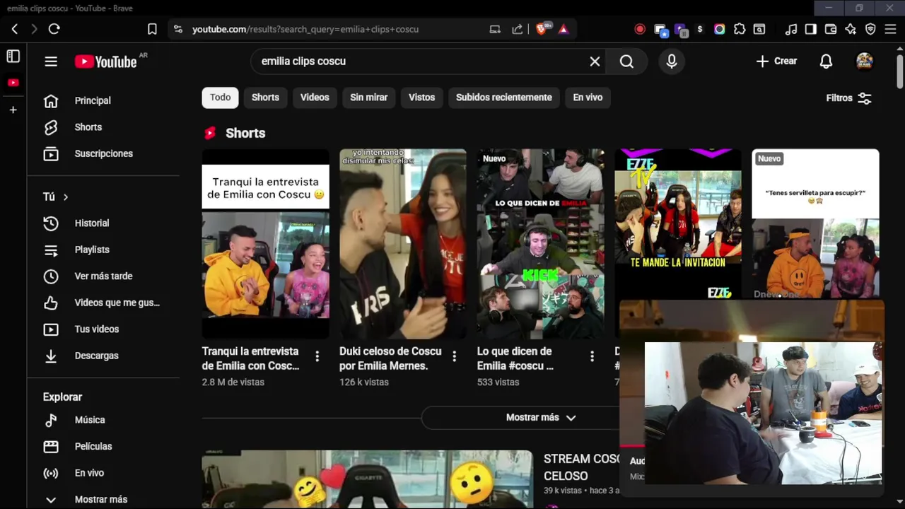Viewport: 905px width, 509px height.
Task: Go back with the browser back arrow
Action: pos(15,29)
